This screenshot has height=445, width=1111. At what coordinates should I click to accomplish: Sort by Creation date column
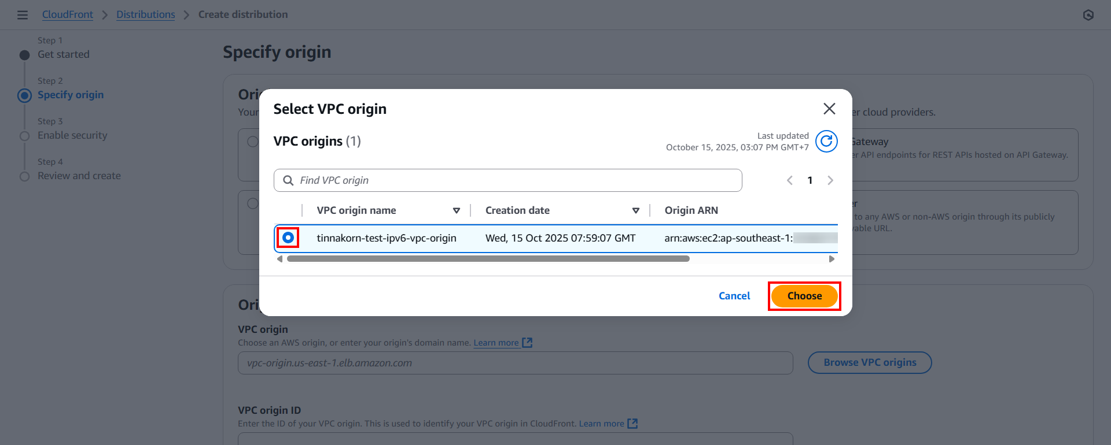click(x=635, y=210)
